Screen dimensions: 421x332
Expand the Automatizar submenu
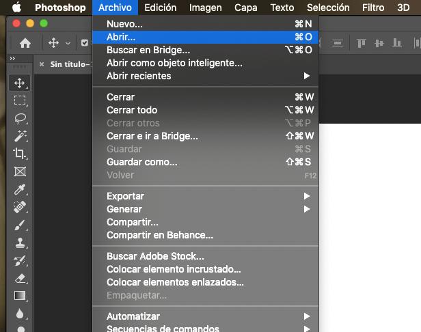pyautogui.click(x=206, y=316)
